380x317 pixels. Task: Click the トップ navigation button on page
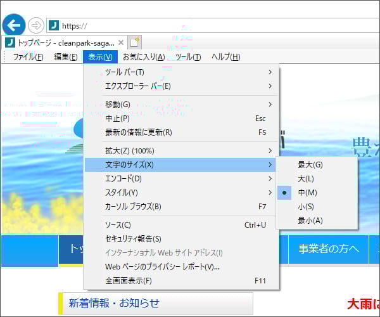[71, 249]
